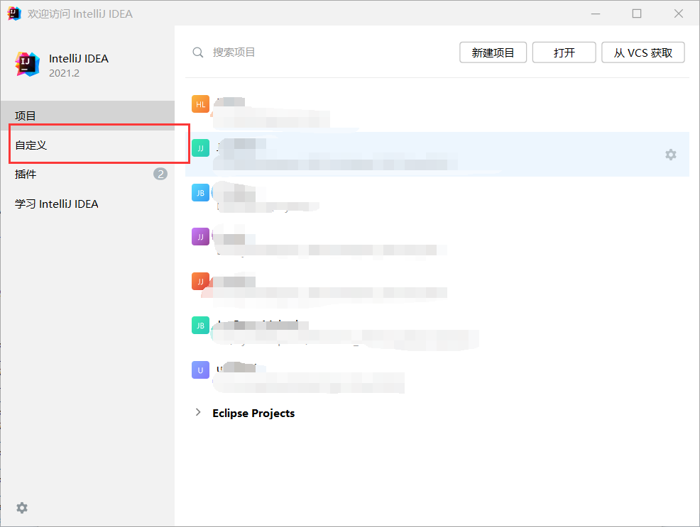Click the orange HL project icon
The image size is (700, 527).
pos(200,104)
